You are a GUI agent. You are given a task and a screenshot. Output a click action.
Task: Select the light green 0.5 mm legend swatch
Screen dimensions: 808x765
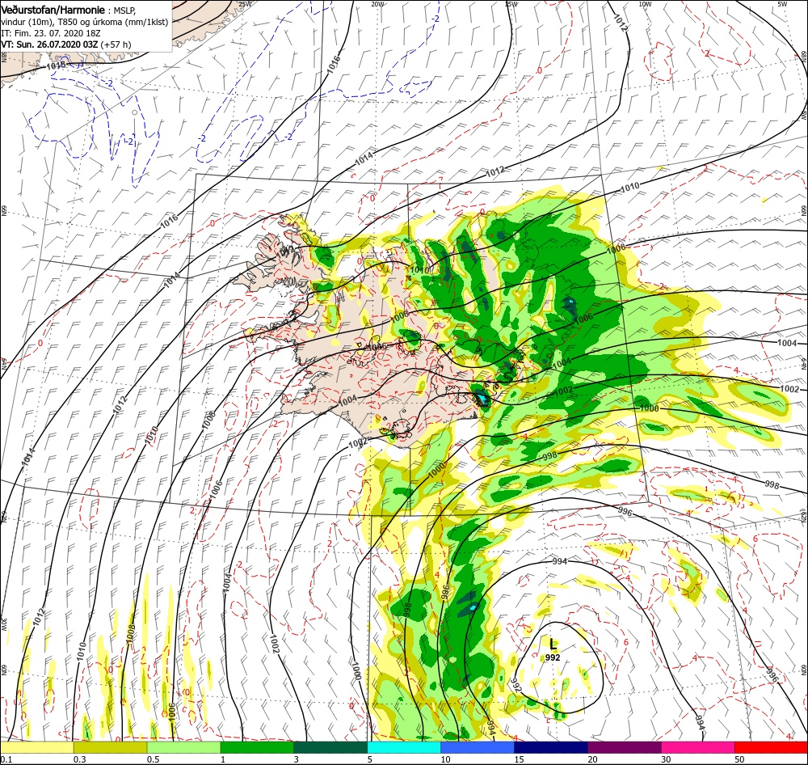click(184, 747)
